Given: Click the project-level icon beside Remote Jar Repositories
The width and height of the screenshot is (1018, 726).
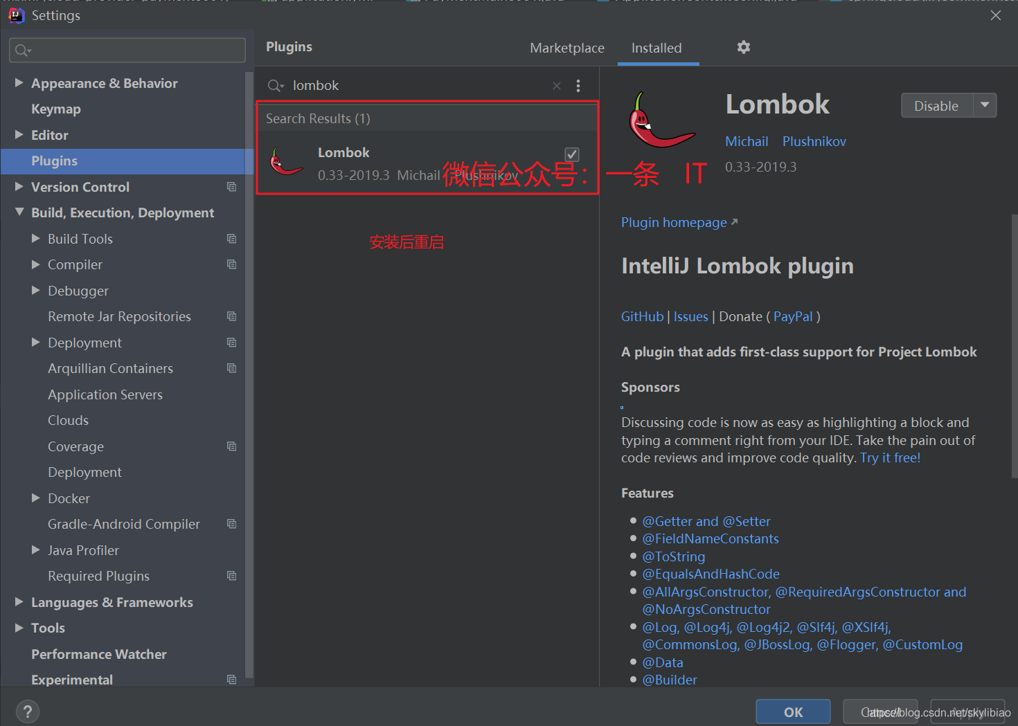Looking at the screenshot, I should pos(231,316).
